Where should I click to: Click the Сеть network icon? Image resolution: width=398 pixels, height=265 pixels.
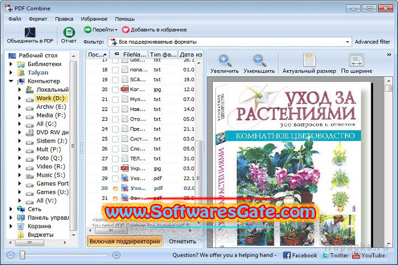[x=21, y=209]
